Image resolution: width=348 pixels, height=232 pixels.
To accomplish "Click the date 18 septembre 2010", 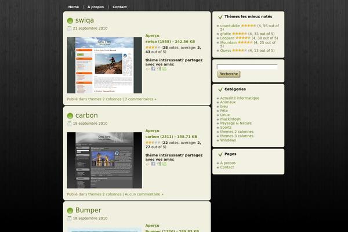I will [90, 219].
